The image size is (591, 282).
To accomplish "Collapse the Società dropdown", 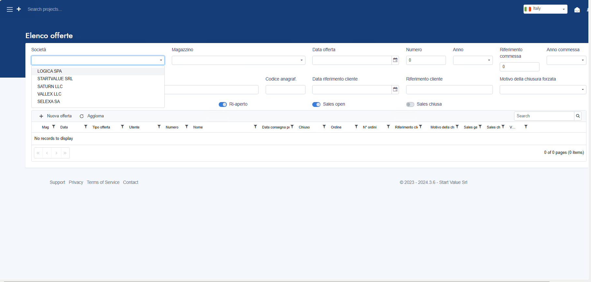I will [161, 60].
